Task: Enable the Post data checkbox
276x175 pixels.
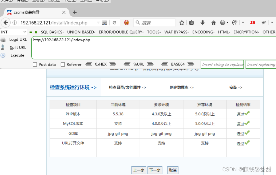Action: (x=35, y=65)
